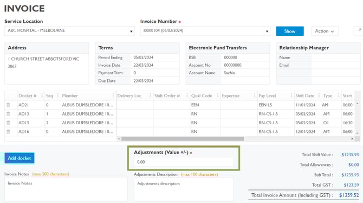Focus the Adjustments description text area

[184, 189]
